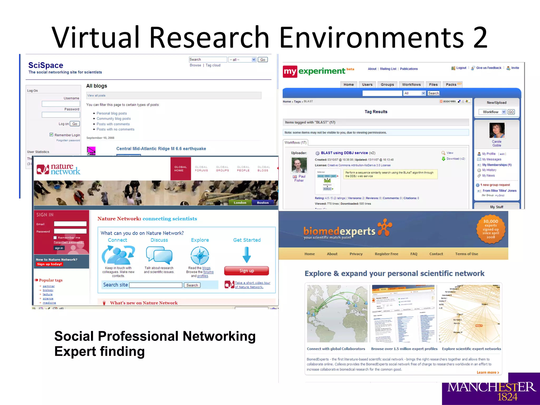Click the London city button on Nature Network
Screen dimensions: 540x405
click(240, 202)
